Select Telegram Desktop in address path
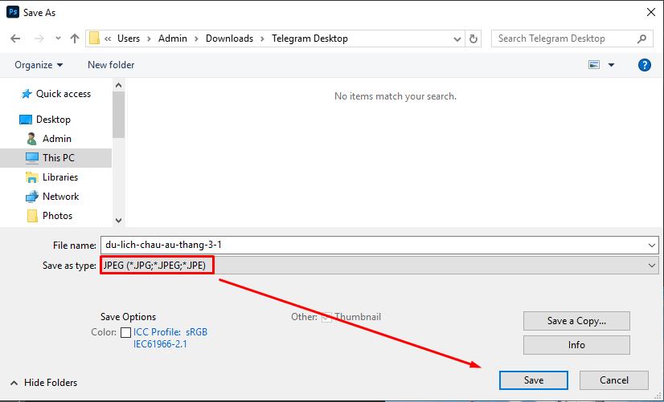 coord(309,39)
